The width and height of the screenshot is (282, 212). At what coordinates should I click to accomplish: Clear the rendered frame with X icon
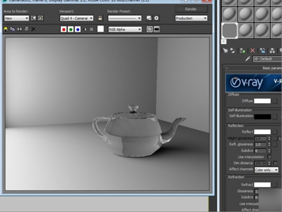33,29
